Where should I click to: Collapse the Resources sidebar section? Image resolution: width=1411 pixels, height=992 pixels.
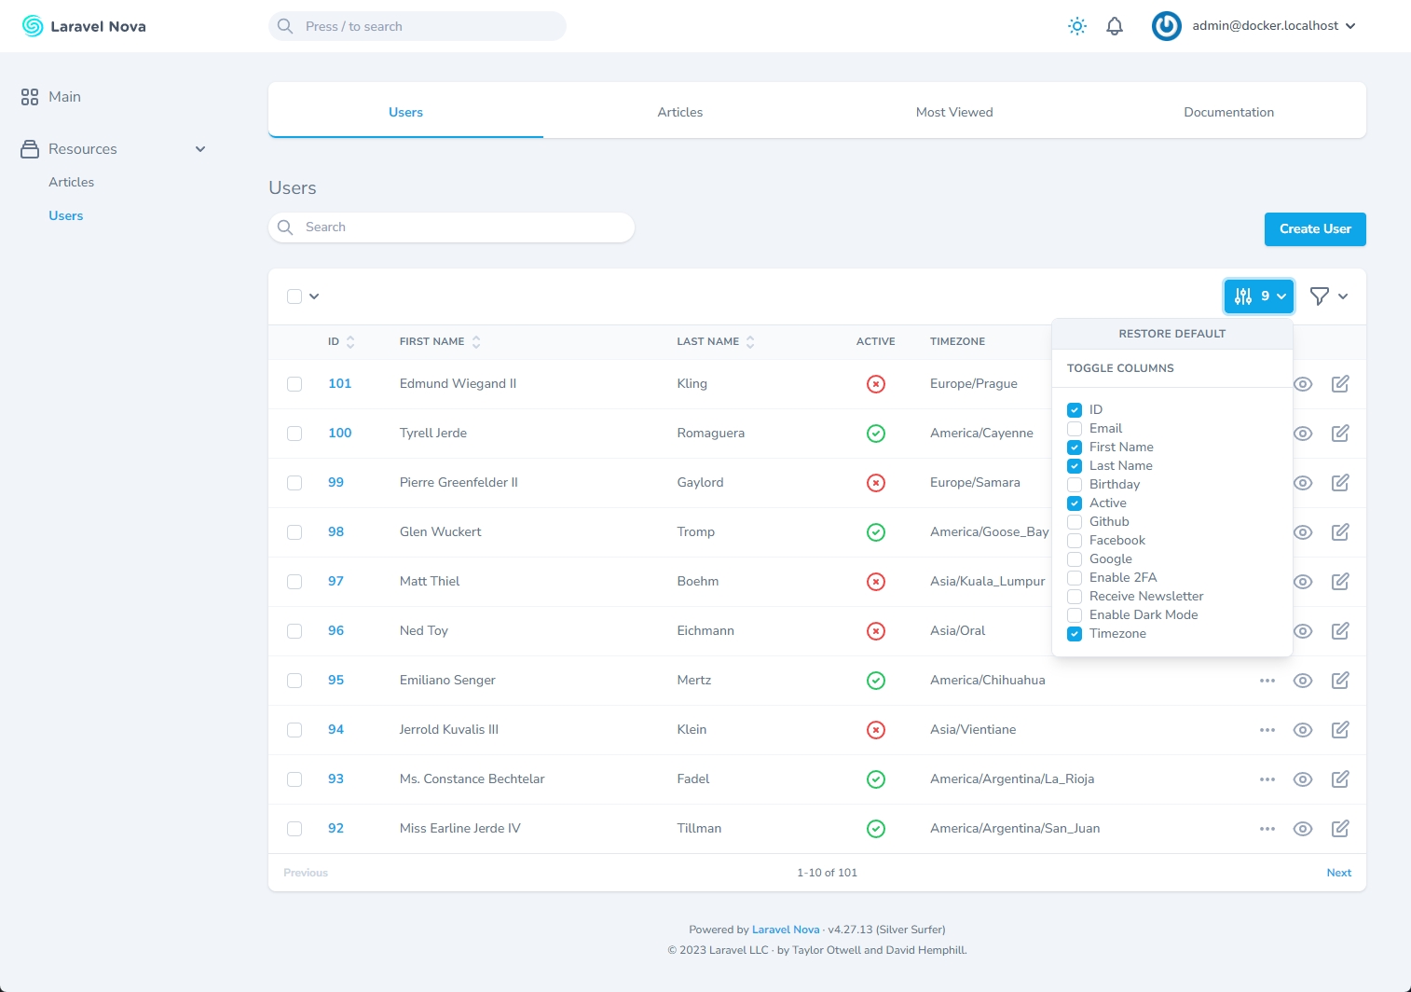(x=199, y=148)
